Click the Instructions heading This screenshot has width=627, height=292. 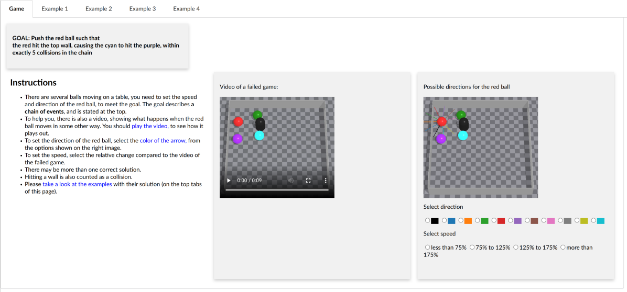(x=33, y=83)
